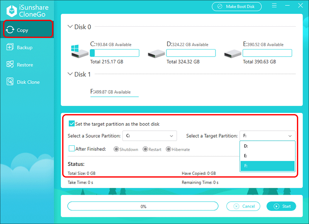Select the Restart radio button
The image size is (309, 224).
145,149
